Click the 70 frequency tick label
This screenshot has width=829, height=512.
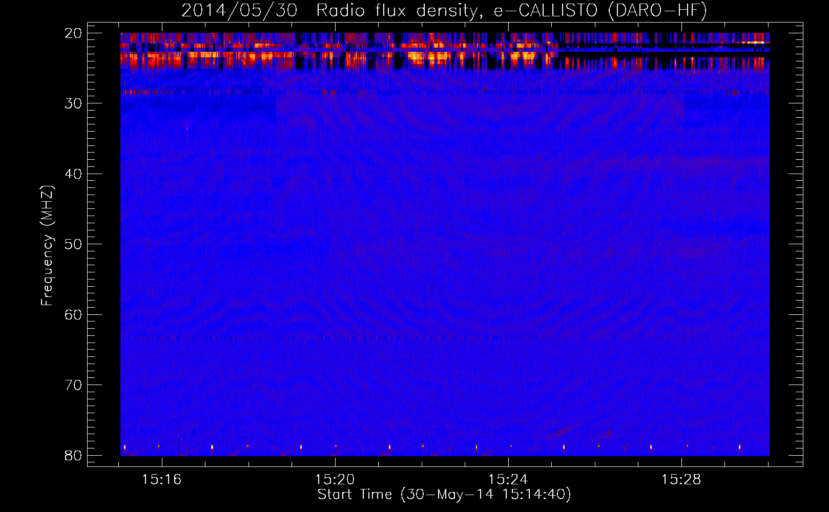(74, 385)
